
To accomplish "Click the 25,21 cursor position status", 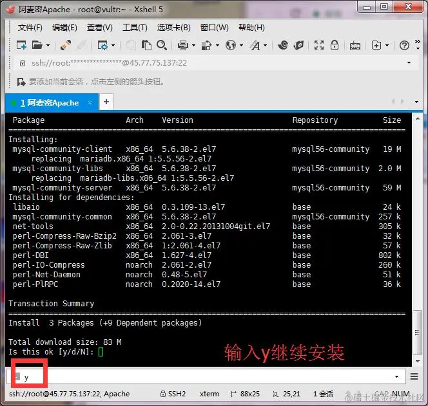I will point(287,394).
